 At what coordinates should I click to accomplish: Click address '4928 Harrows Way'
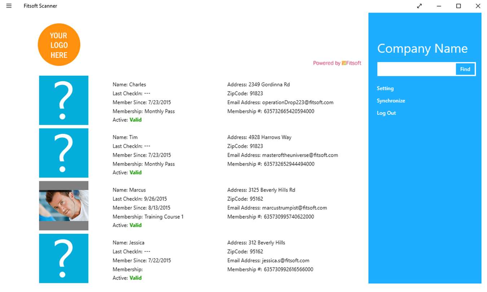[x=270, y=137]
